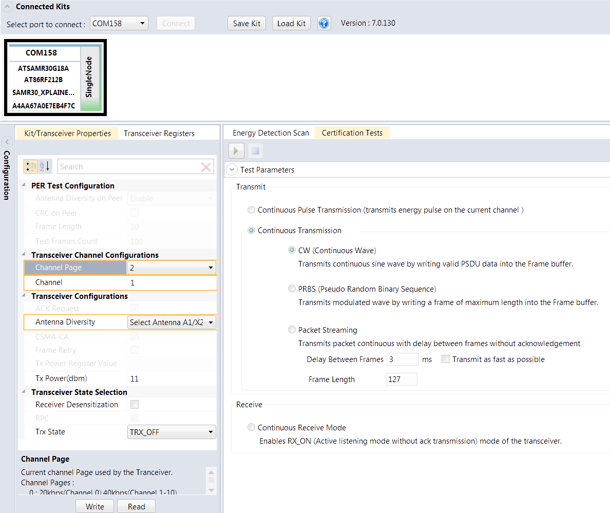Clear the search box with red X
610x513 pixels.
click(206, 167)
